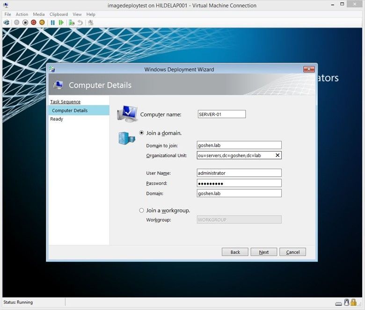Screen dimensions: 365x310
Task: Click the Revert undo-arrow toolbar icon
Action: (x=80, y=22)
